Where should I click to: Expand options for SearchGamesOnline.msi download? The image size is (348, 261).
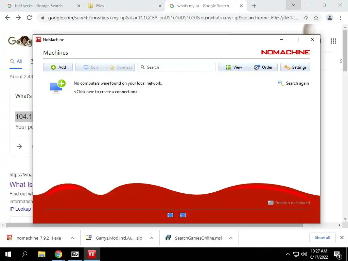coord(231,238)
